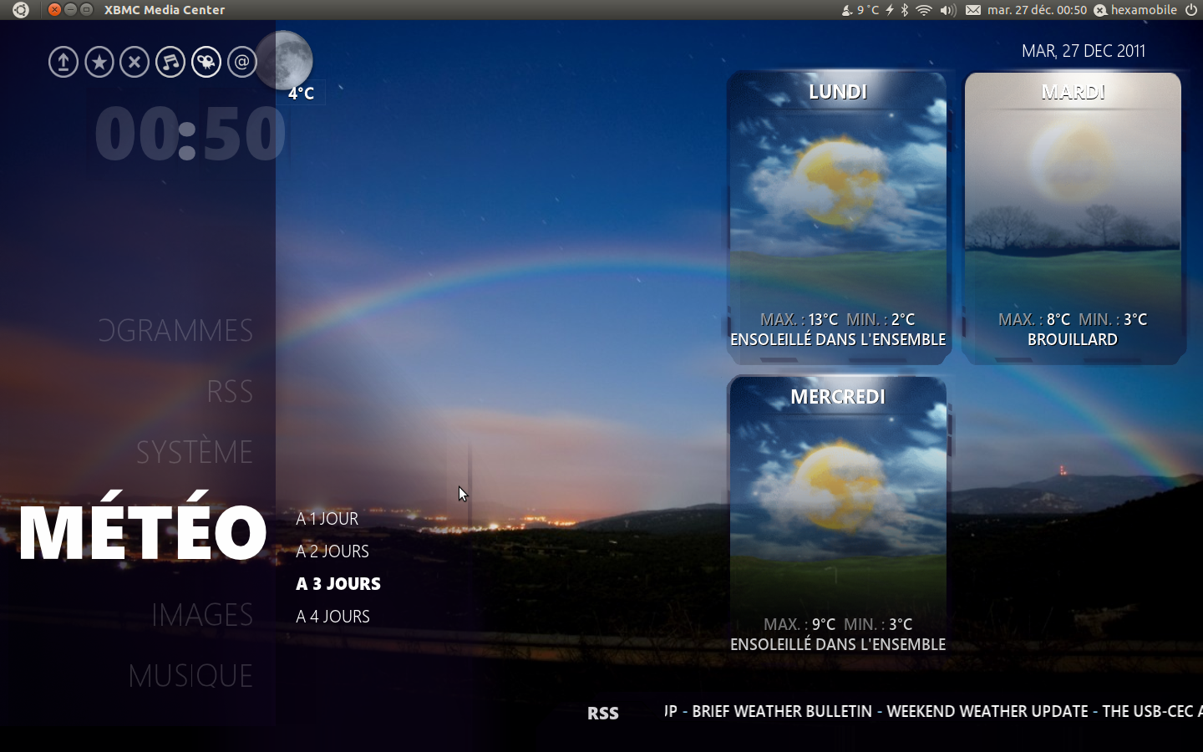Open favourites with the star icon
This screenshot has height=752, width=1203.
click(x=99, y=62)
